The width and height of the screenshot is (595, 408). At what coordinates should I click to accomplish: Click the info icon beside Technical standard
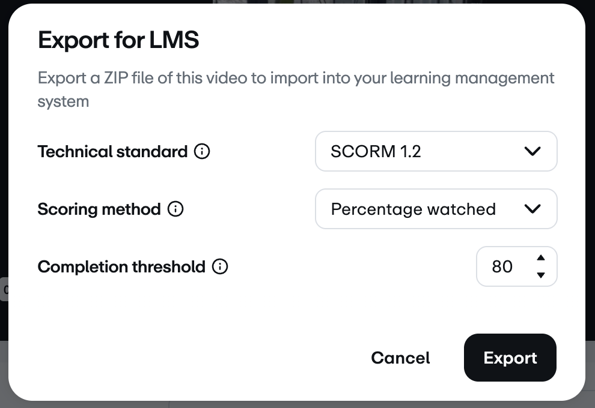click(202, 152)
